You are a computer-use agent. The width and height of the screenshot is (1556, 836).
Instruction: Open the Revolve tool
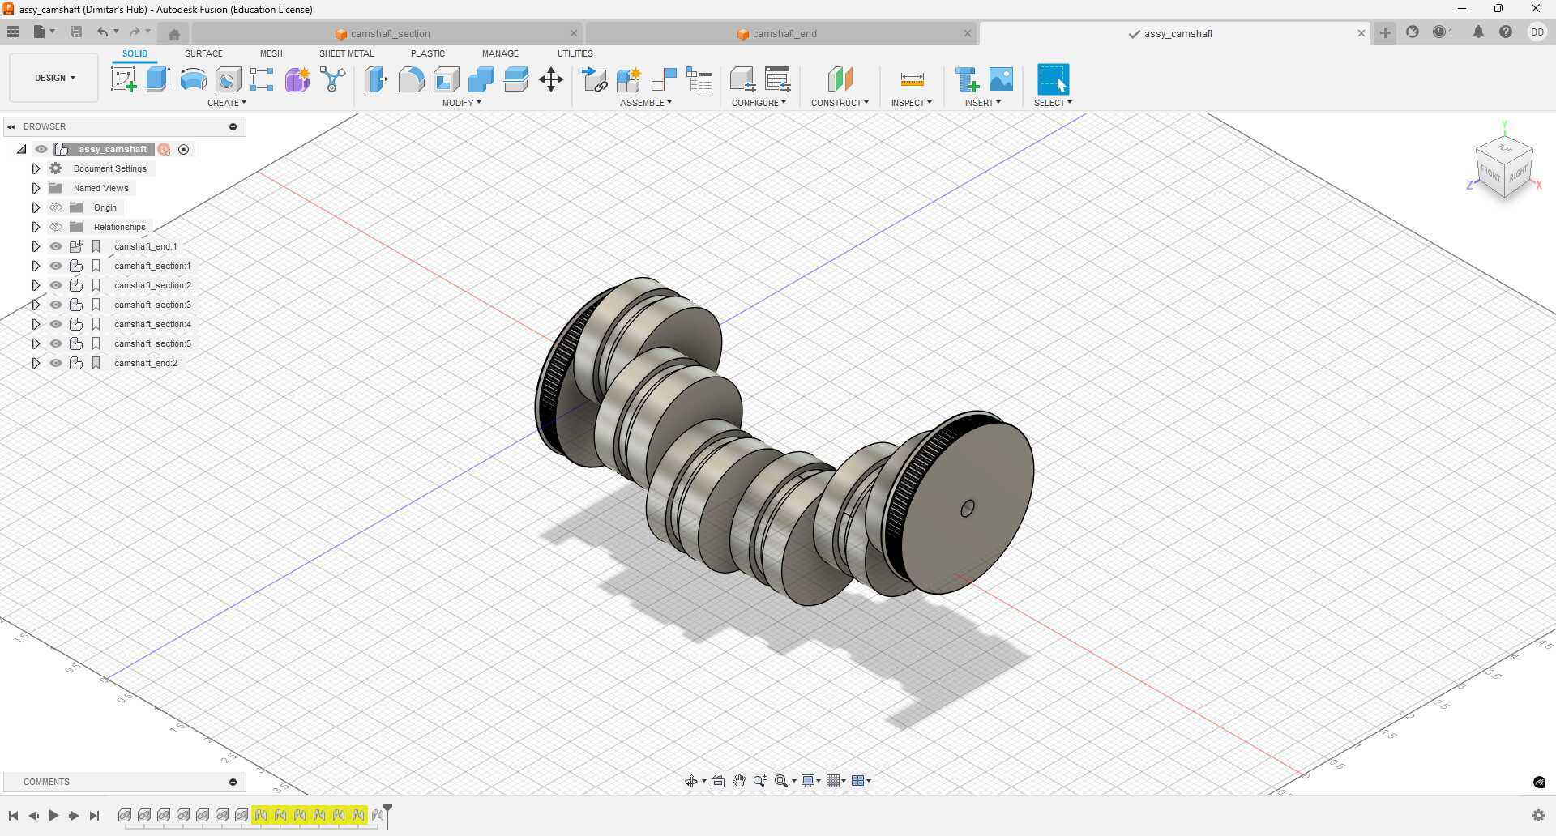click(x=192, y=79)
